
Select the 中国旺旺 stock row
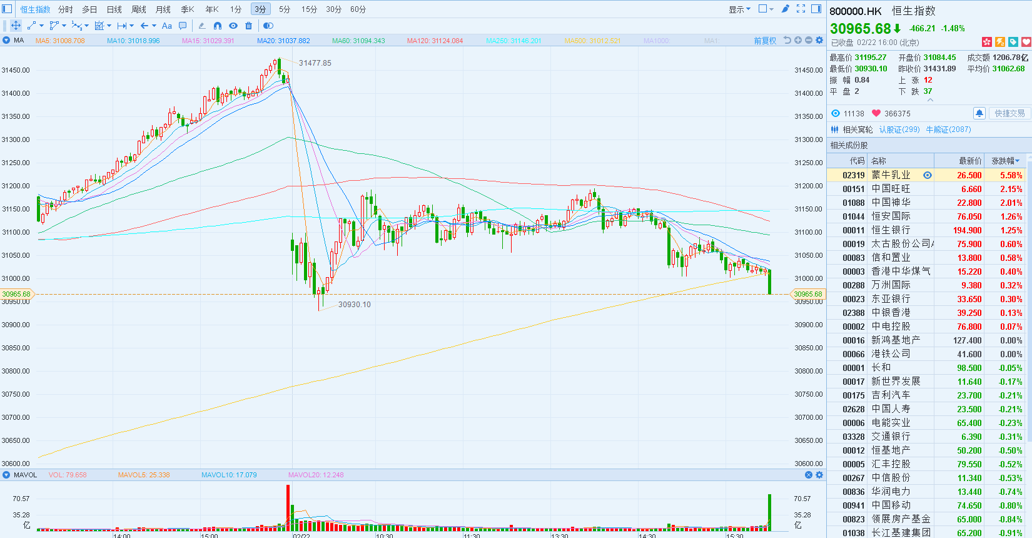(927, 189)
